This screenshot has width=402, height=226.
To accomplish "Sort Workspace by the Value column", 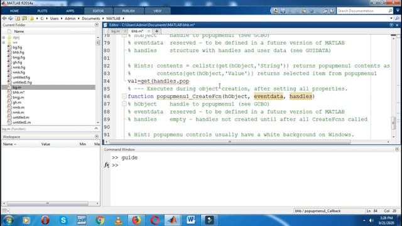I will [46, 144].
